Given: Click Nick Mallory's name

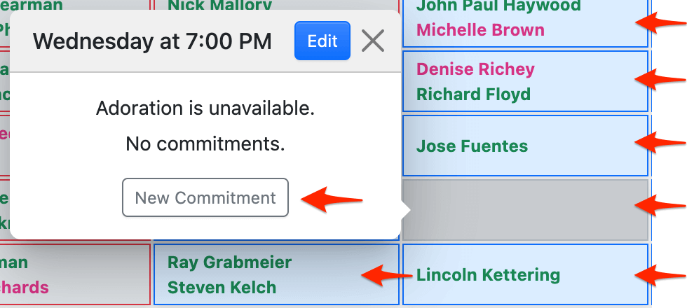Looking at the screenshot, I should pos(219,6).
